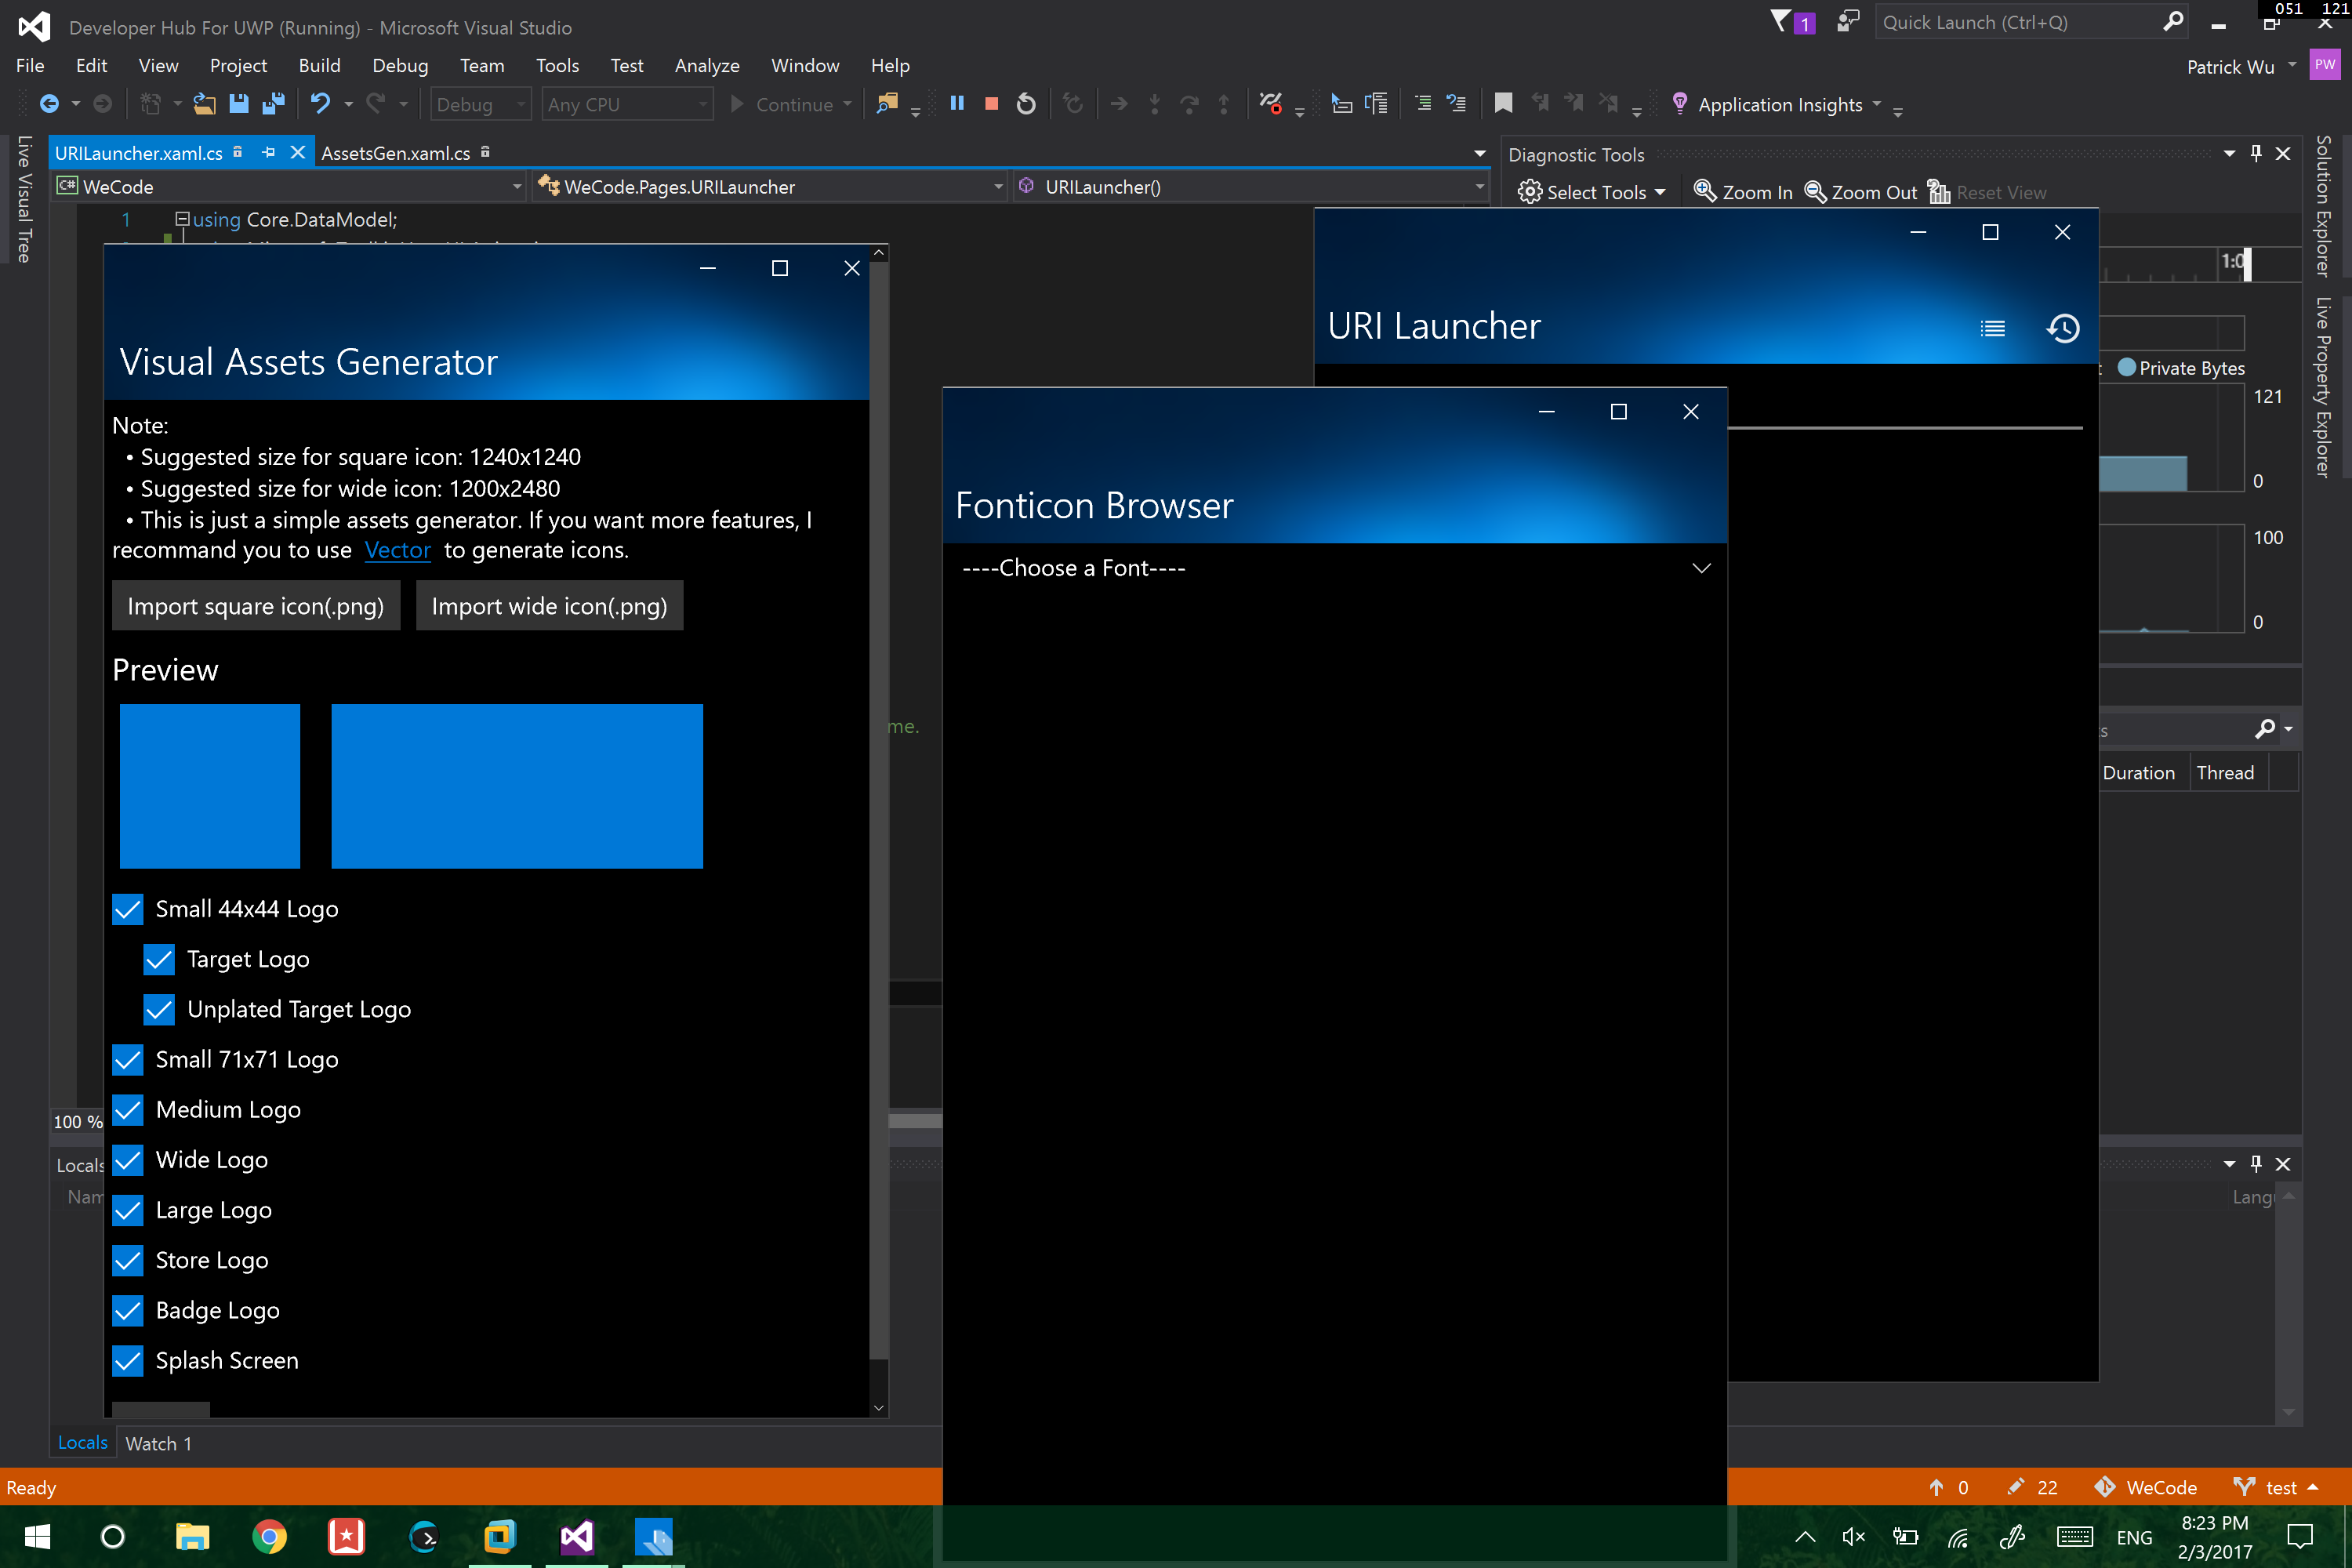This screenshot has height=1568, width=2352.
Task: Open the Debug menu
Action: pos(400,65)
